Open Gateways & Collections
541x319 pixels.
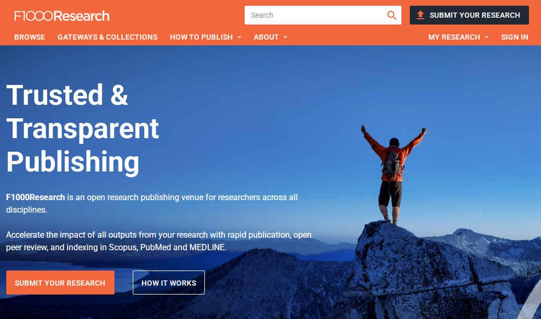pyautogui.click(x=107, y=37)
